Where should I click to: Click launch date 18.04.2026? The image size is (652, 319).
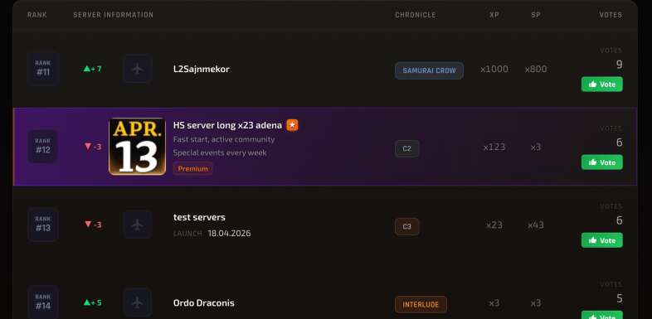(230, 234)
